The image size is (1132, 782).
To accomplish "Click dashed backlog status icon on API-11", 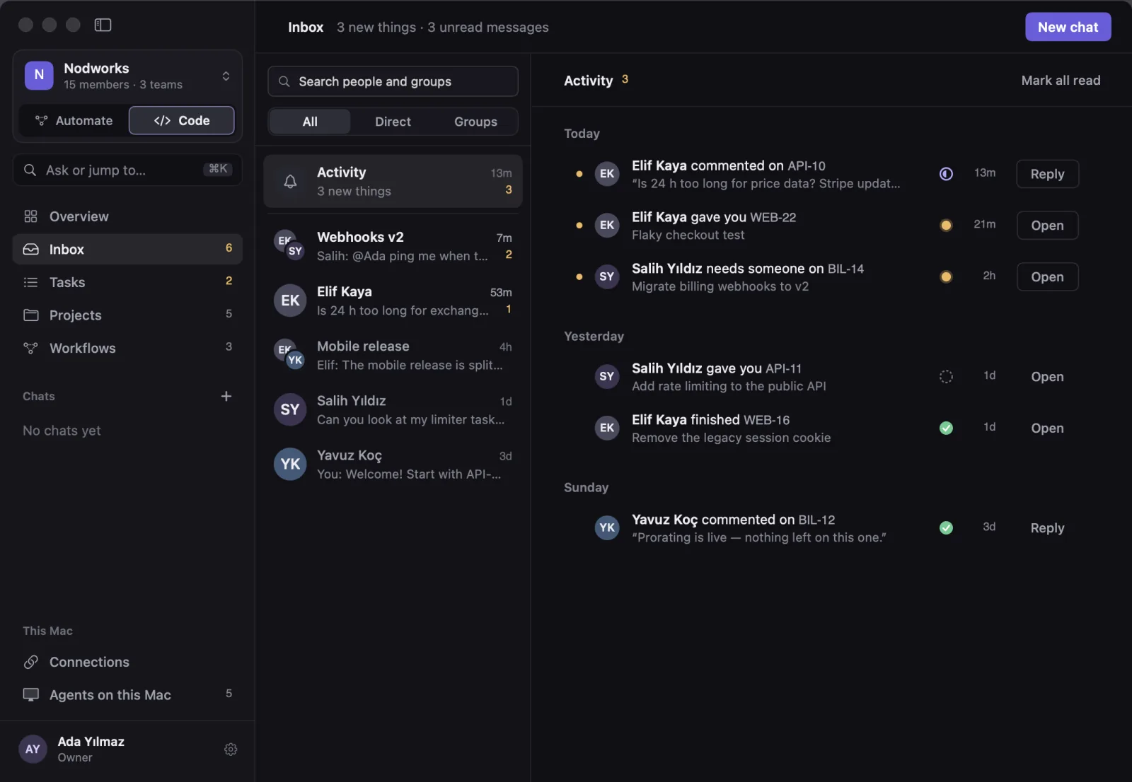I will [x=946, y=377].
